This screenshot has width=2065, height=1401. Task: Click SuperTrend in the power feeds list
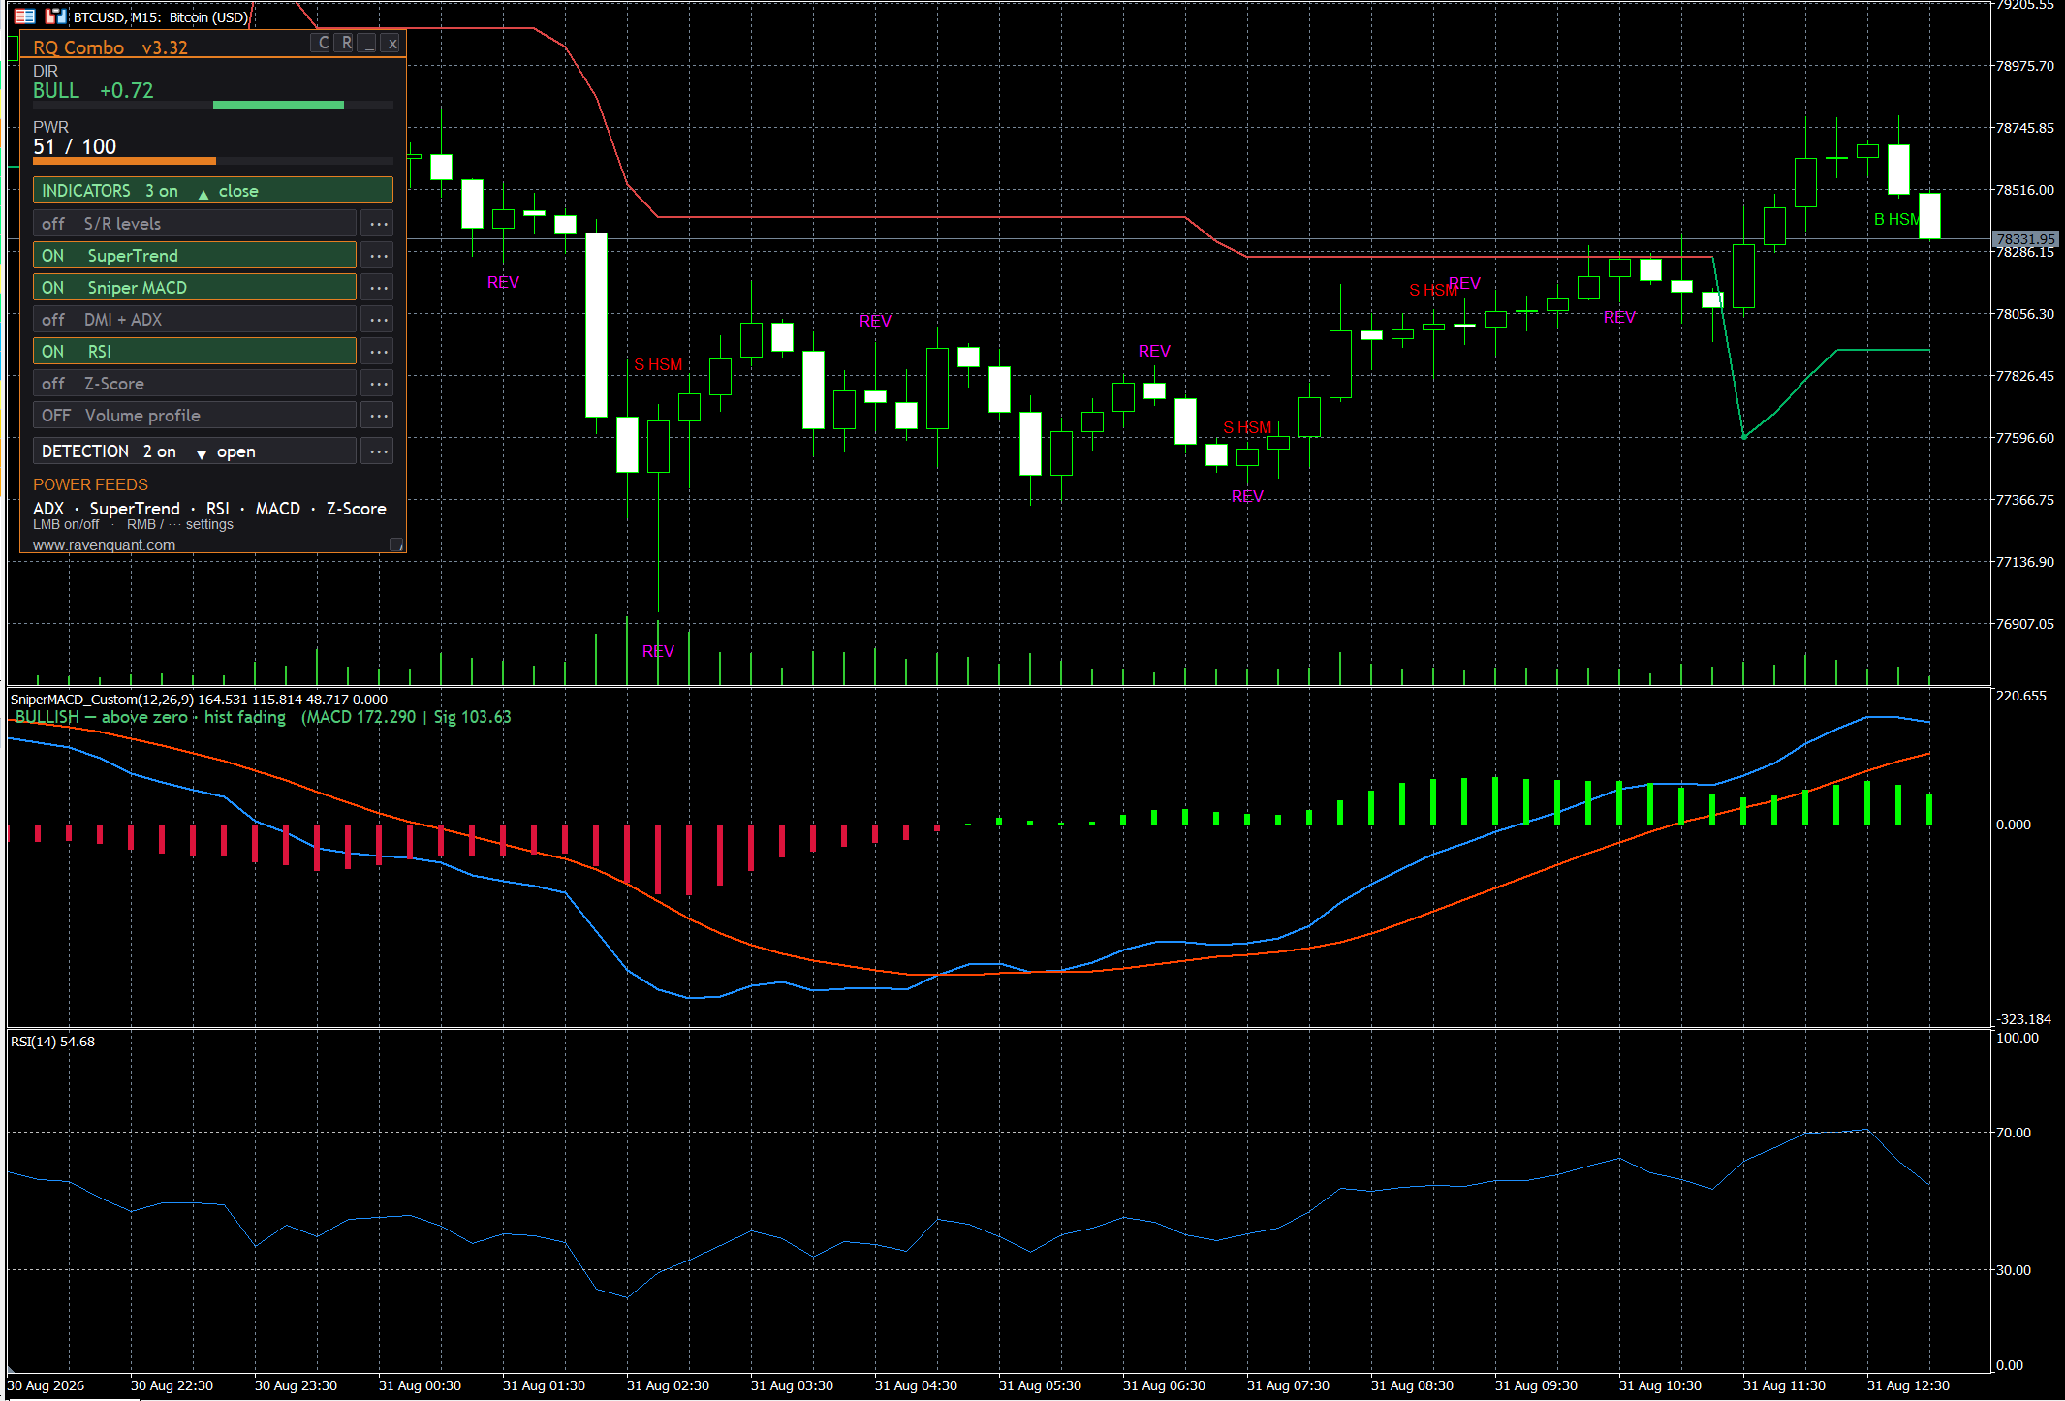[135, 509]
